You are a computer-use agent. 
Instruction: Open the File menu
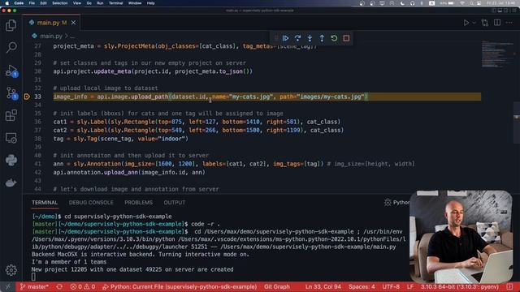(x=32, y=3)
